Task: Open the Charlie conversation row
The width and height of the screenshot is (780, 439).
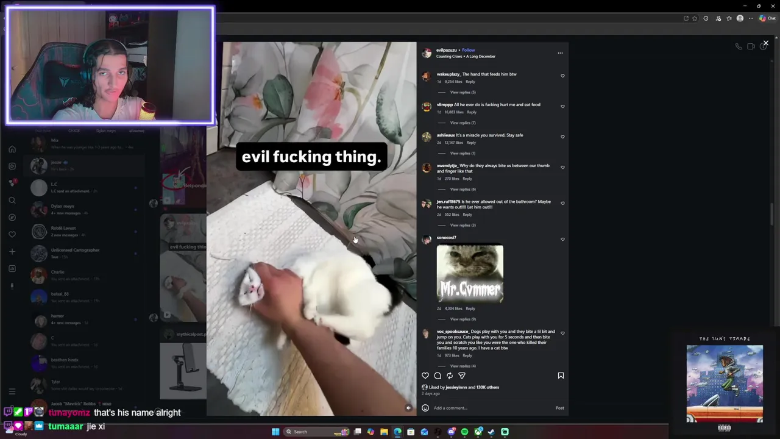Action: (84, 274)
